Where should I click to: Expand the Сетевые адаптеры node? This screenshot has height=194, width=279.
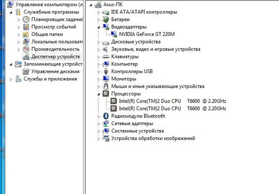click(x=99, y=124)
